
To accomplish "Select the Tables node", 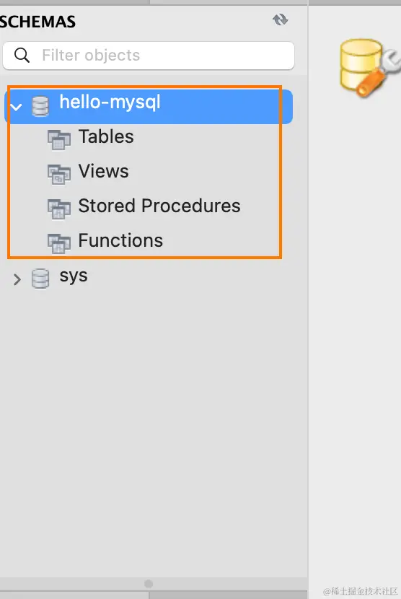I will 106,137.
